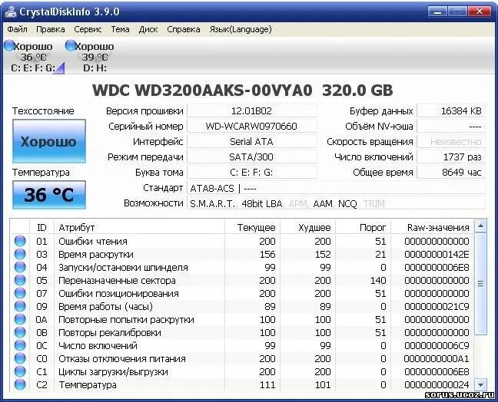The width and height of the screenshot is (498, 402).
Task: Select the first disk status orb (C: E: F: G:)
Action: (9, 46)
